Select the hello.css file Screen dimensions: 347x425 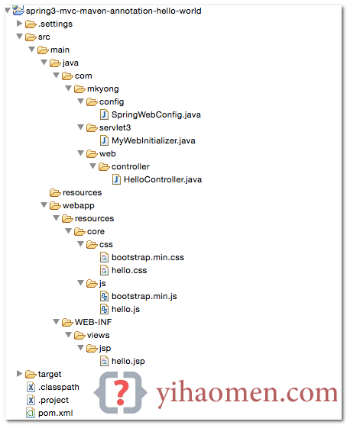[x=129, y=270]
